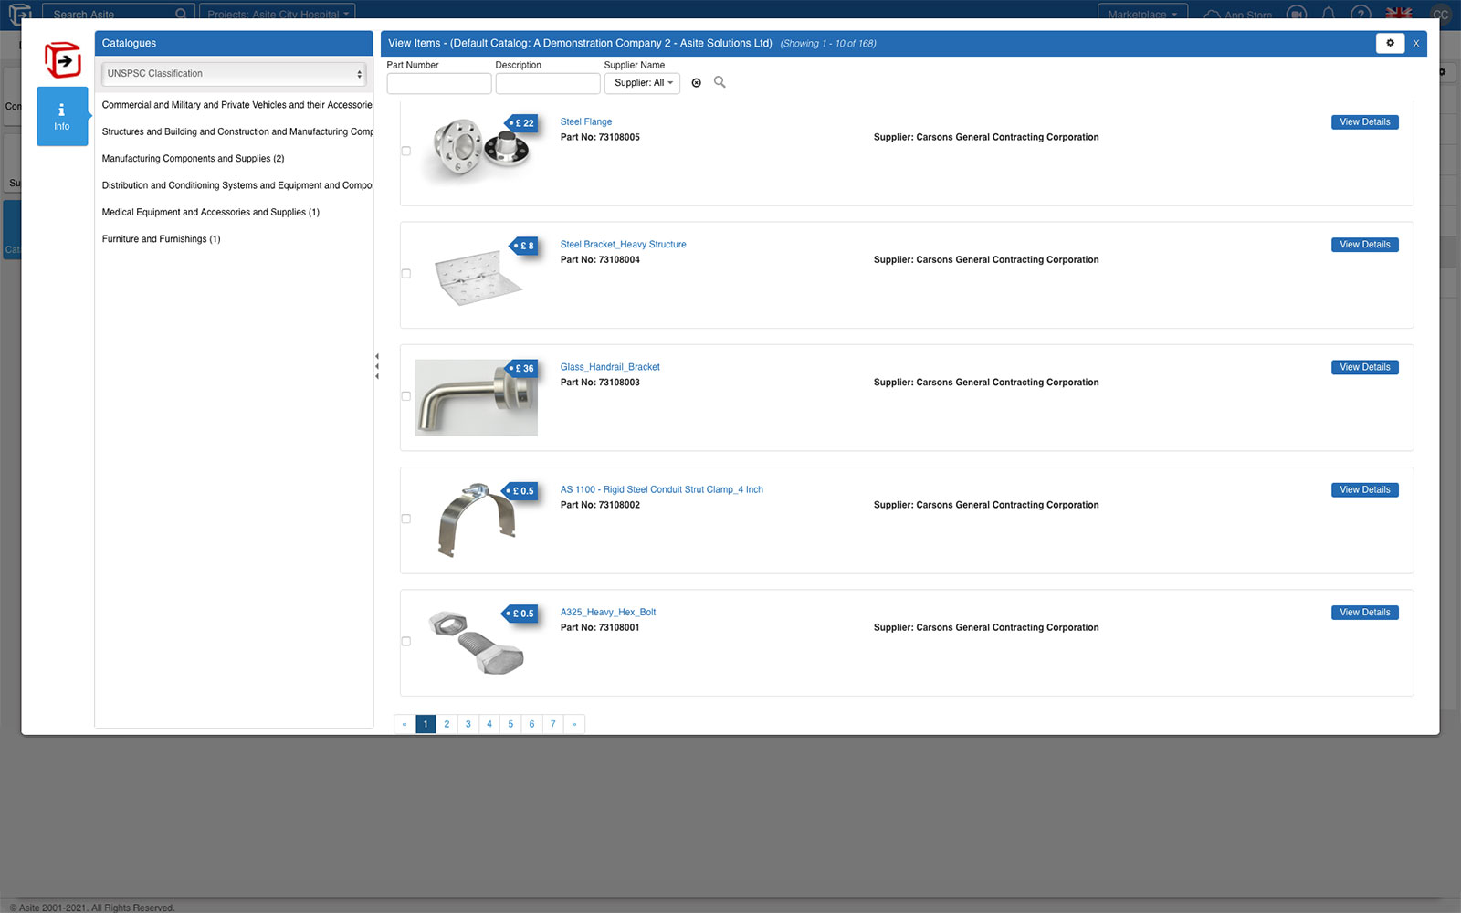Go to page 6 of results
Image resolution: width=1461 pixels, height=913 pixels.
click(x=531, y=724)
